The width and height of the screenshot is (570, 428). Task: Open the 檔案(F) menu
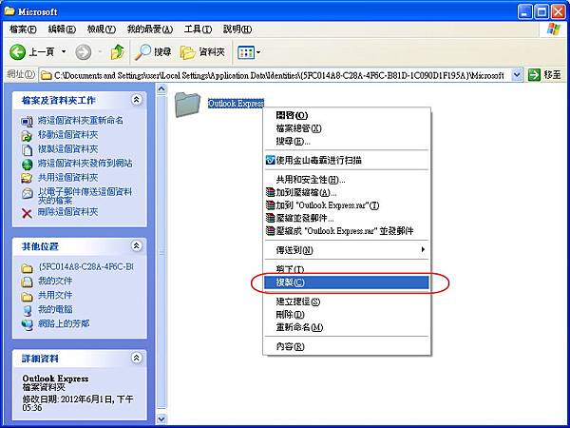pyautogui.click(x=23, y=29)
